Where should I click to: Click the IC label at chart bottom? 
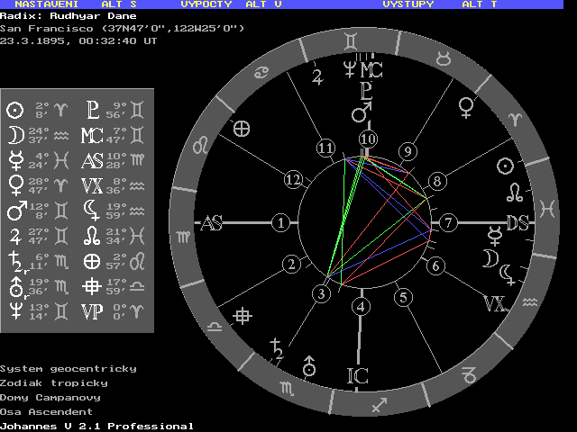pos(358,375)
